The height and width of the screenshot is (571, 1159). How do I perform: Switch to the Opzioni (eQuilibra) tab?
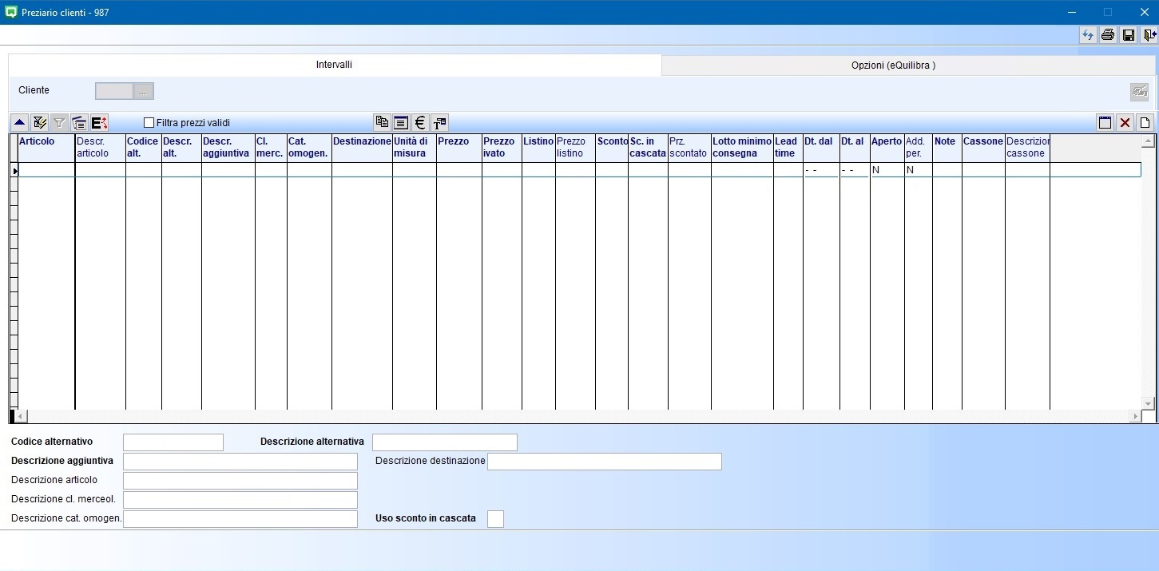point(892,65)
